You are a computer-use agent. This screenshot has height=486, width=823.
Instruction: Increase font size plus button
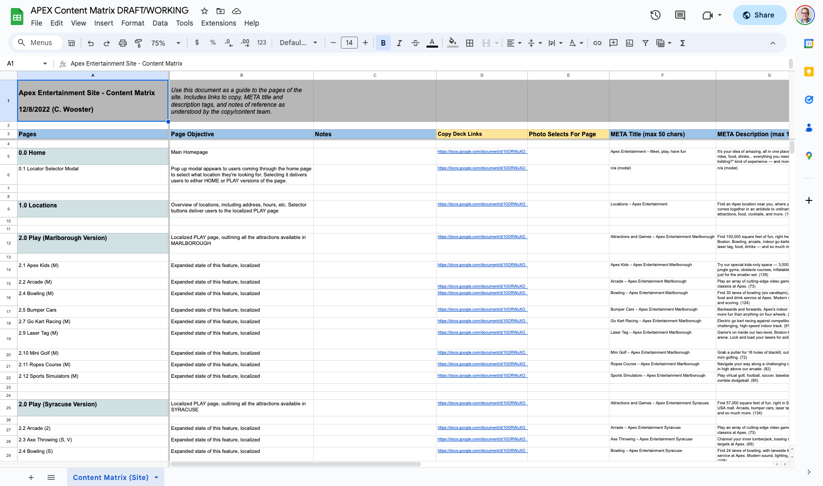click(365, 43)
